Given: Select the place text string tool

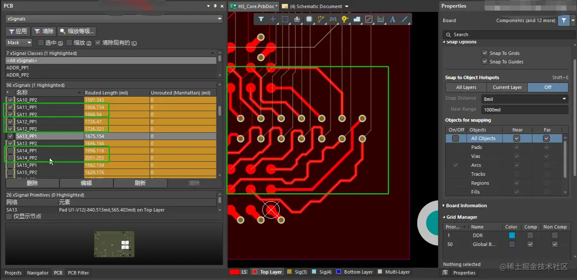Looking at the screenshot, I should pos(392,19).
